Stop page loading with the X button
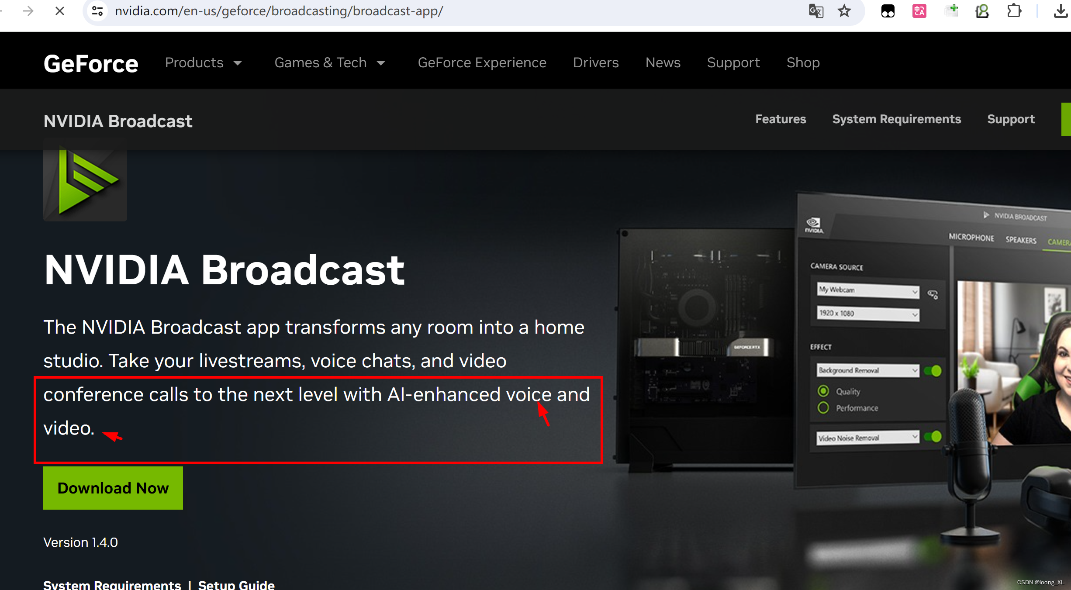The image size is (1071, 590). point(60,11)
